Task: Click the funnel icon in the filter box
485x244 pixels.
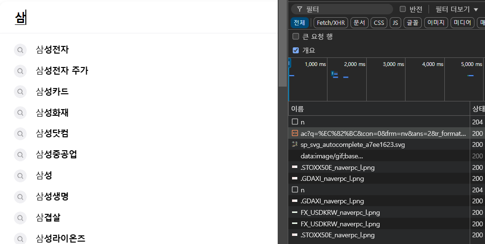Action: click(x=299, y=9)
